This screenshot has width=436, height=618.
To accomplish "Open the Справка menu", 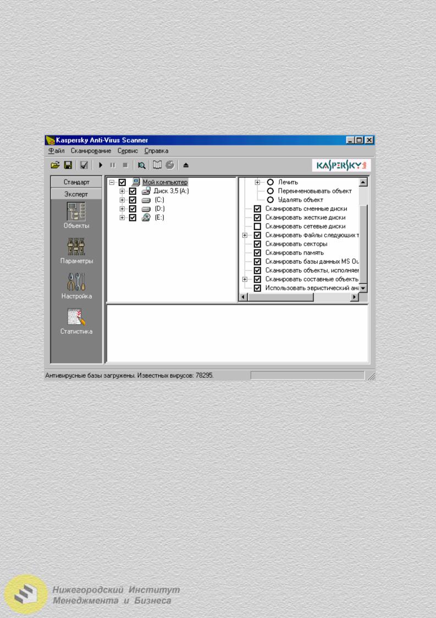I will pyautogui.click(x=156, y=151).
